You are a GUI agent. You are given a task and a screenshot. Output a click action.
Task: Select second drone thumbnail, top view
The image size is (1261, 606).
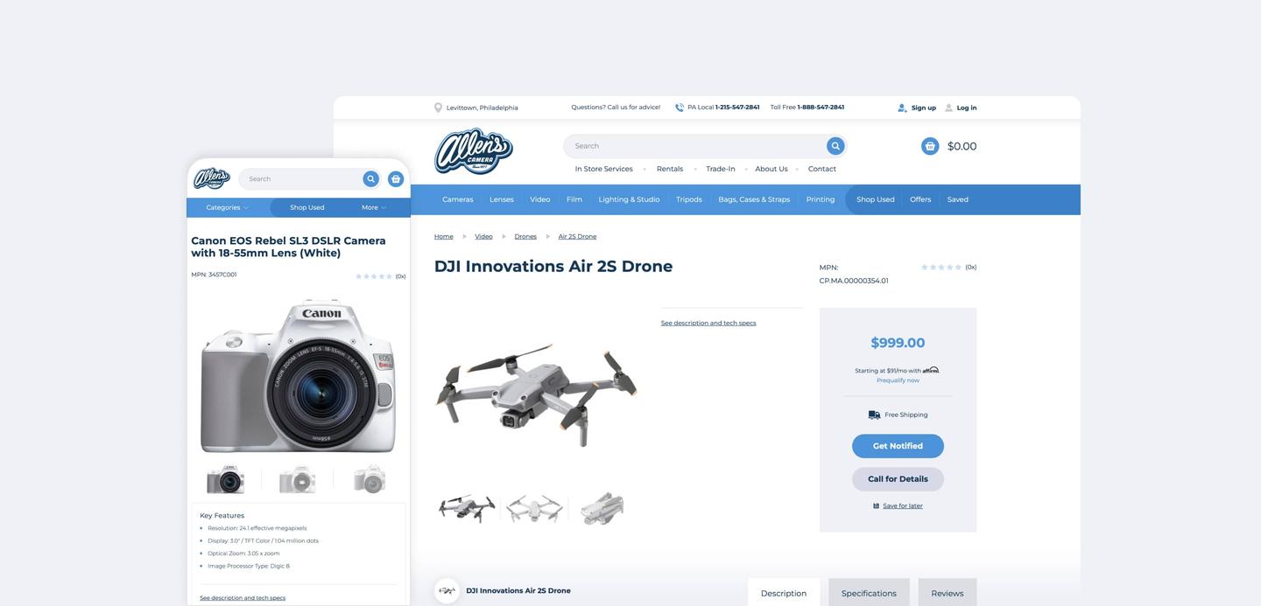(534, 508)
